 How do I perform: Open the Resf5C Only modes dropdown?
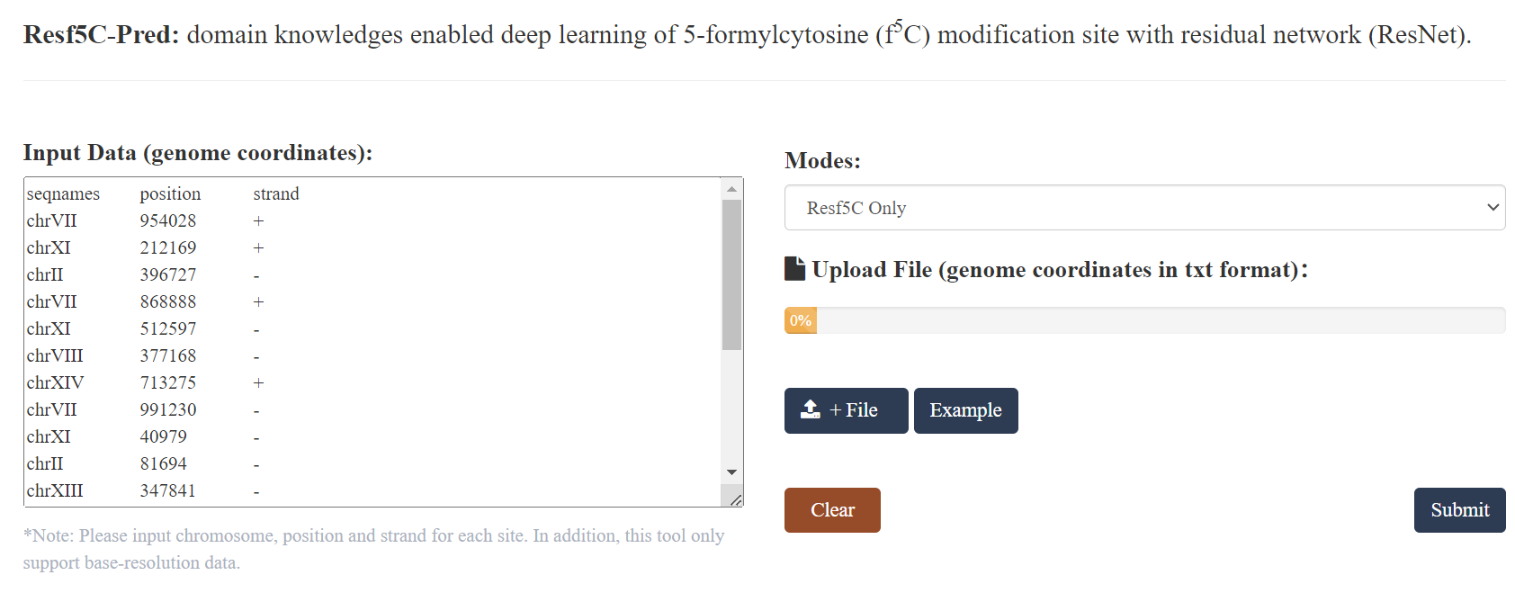pyautogui.click(x=1144, y=208)
